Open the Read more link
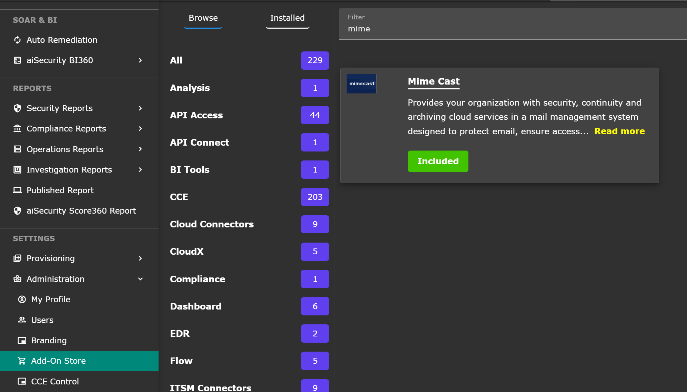The image size is (687, 392). click(619, 131)
